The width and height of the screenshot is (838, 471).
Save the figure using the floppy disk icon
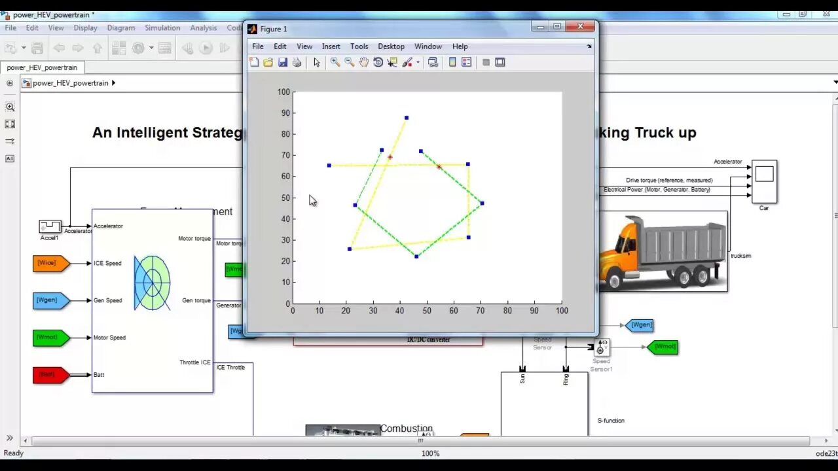pos(282,62)
